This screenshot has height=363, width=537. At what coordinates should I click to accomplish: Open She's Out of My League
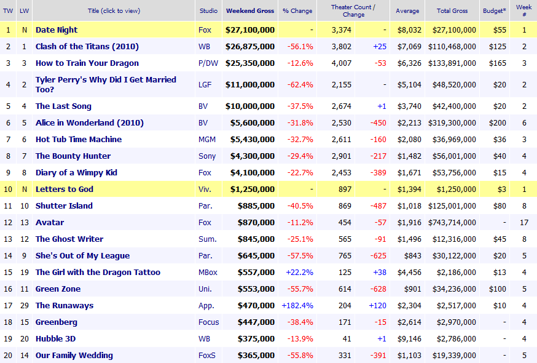[82, 255]
